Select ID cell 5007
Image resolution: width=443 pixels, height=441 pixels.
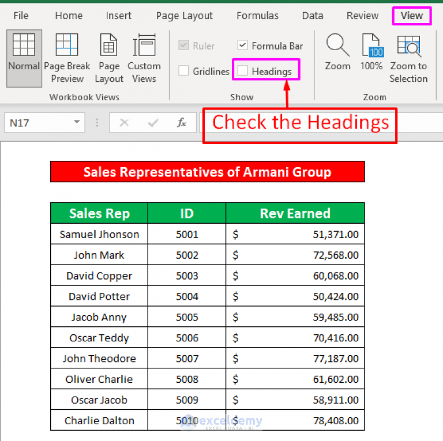point(187,359)
